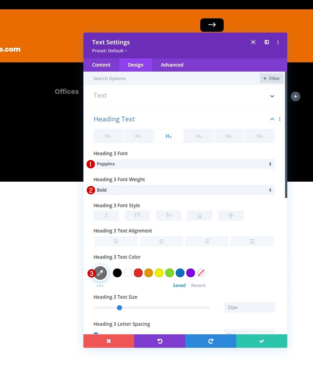Select the Design tab
Image resolution: width=313 pixels, height=367 pixels.
tap(136, 65)
